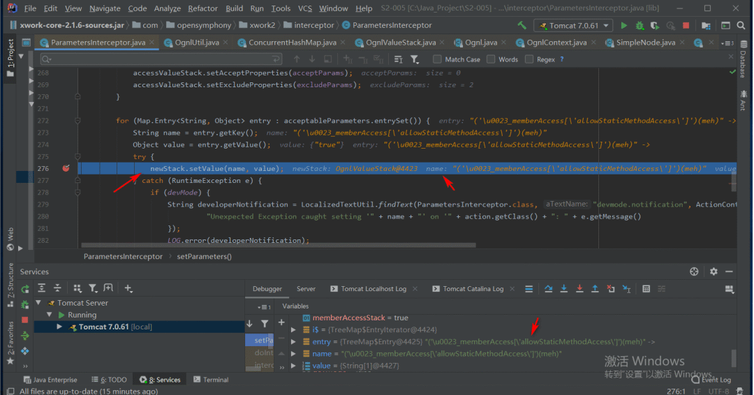Click Run with Coverage icon
This screenshot has height=395, width=754.
click(x=655, y=25)
